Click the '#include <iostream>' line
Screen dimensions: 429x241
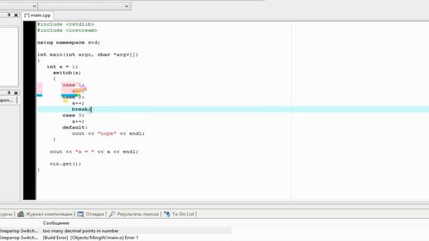[67, 30]
